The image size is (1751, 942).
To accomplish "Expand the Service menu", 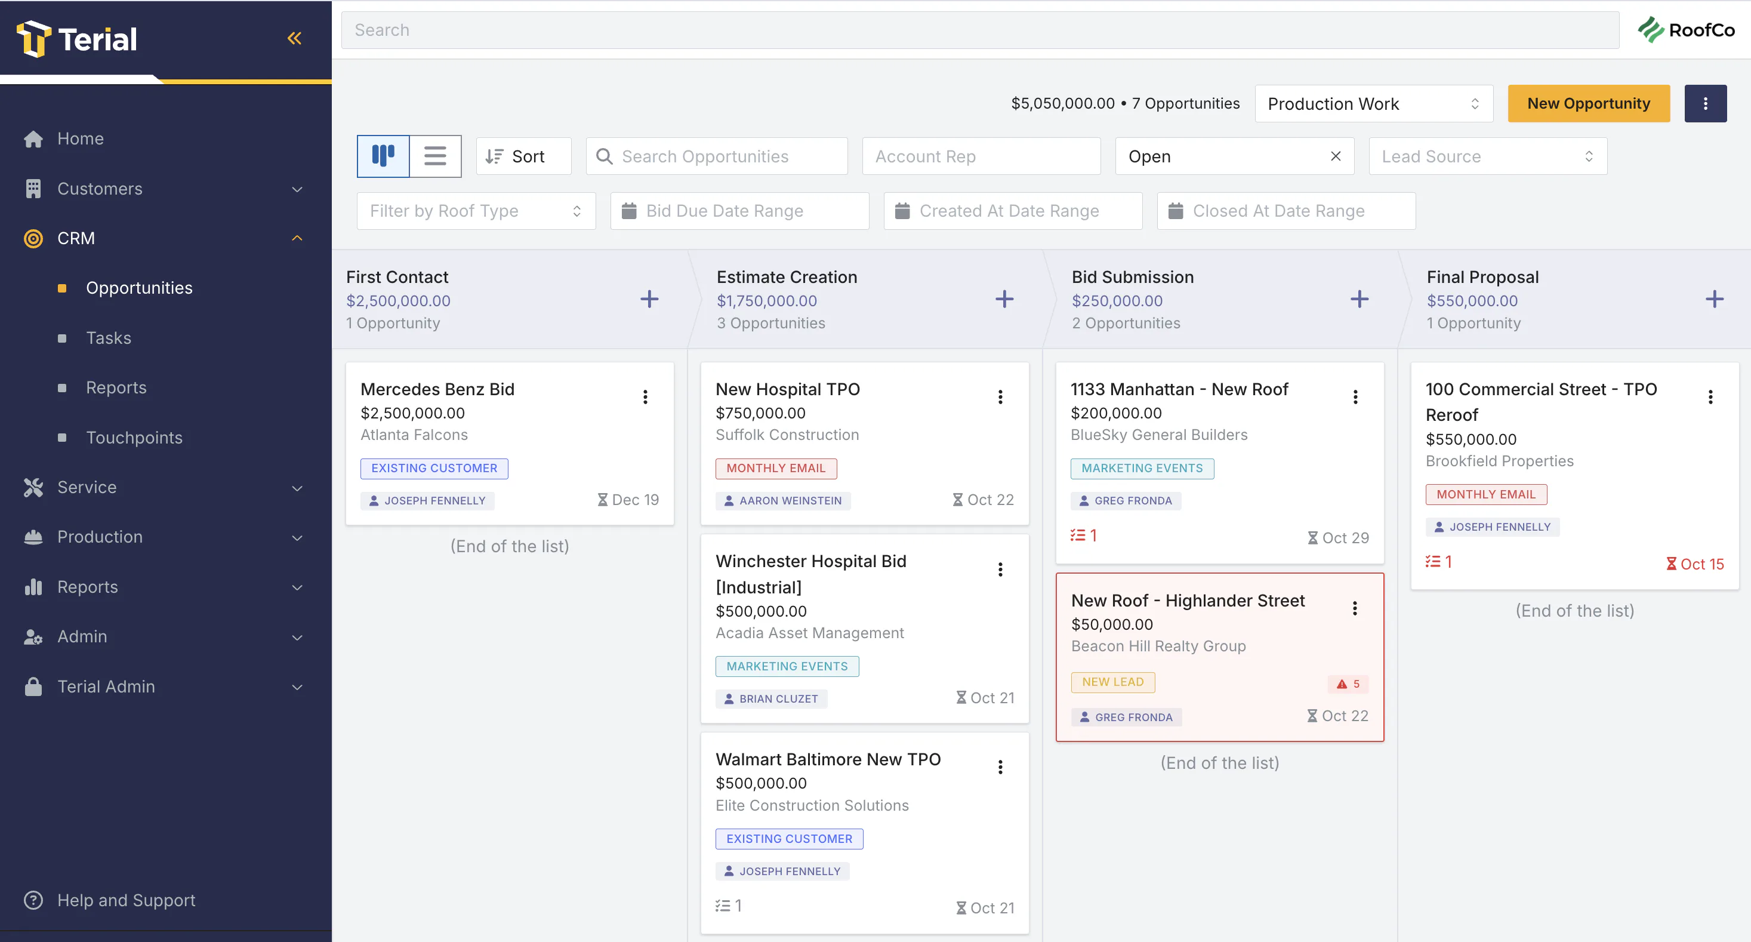I will click(x=166, y=488).
